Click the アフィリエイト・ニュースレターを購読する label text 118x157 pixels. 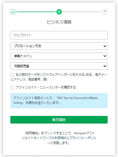(x=46, y=88)
